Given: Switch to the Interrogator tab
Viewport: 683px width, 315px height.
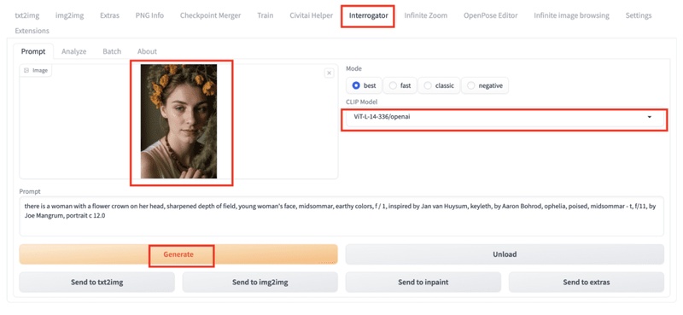Looking at the screenshot, I should (x=368, y=15).
